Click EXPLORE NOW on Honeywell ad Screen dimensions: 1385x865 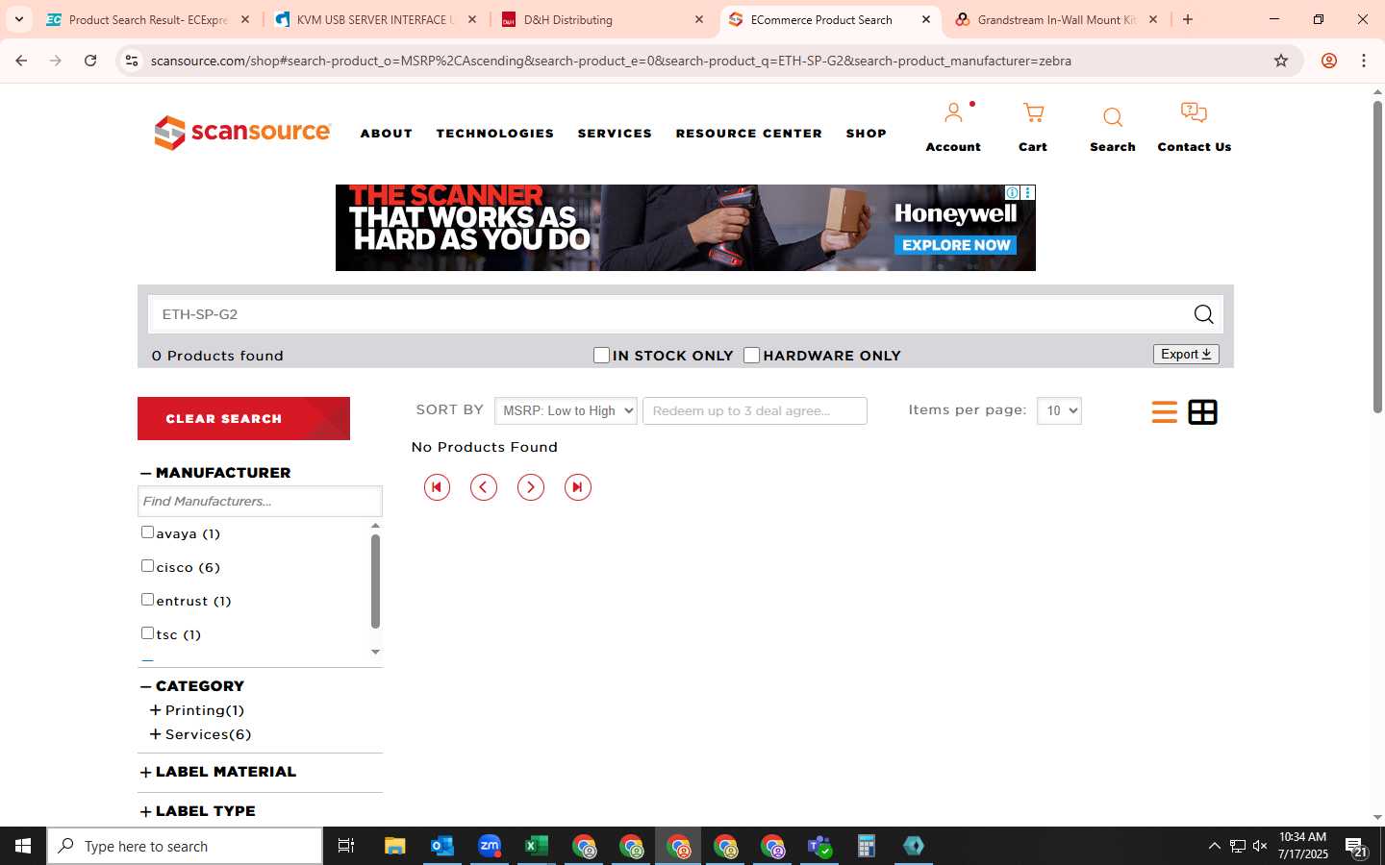tap(956, 245)
